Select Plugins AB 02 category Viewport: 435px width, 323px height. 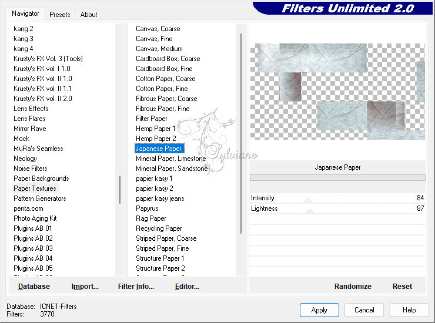pyautogui.click(x=33, y=238)
